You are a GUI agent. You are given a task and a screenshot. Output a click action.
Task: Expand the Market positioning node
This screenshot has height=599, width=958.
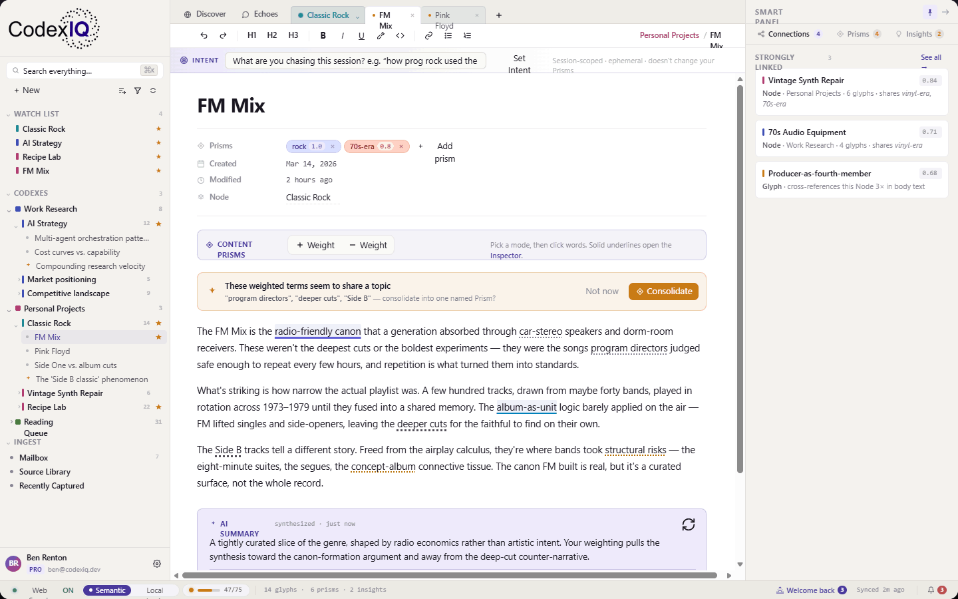[19, 280]
